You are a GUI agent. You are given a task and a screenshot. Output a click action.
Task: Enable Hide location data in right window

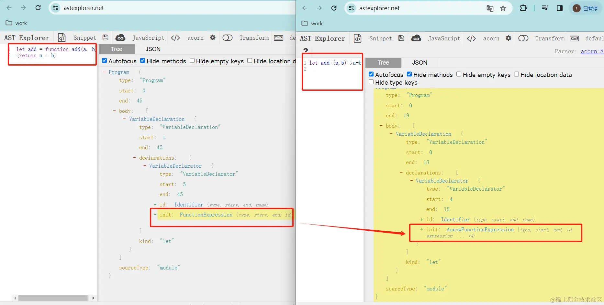(516, 74)
